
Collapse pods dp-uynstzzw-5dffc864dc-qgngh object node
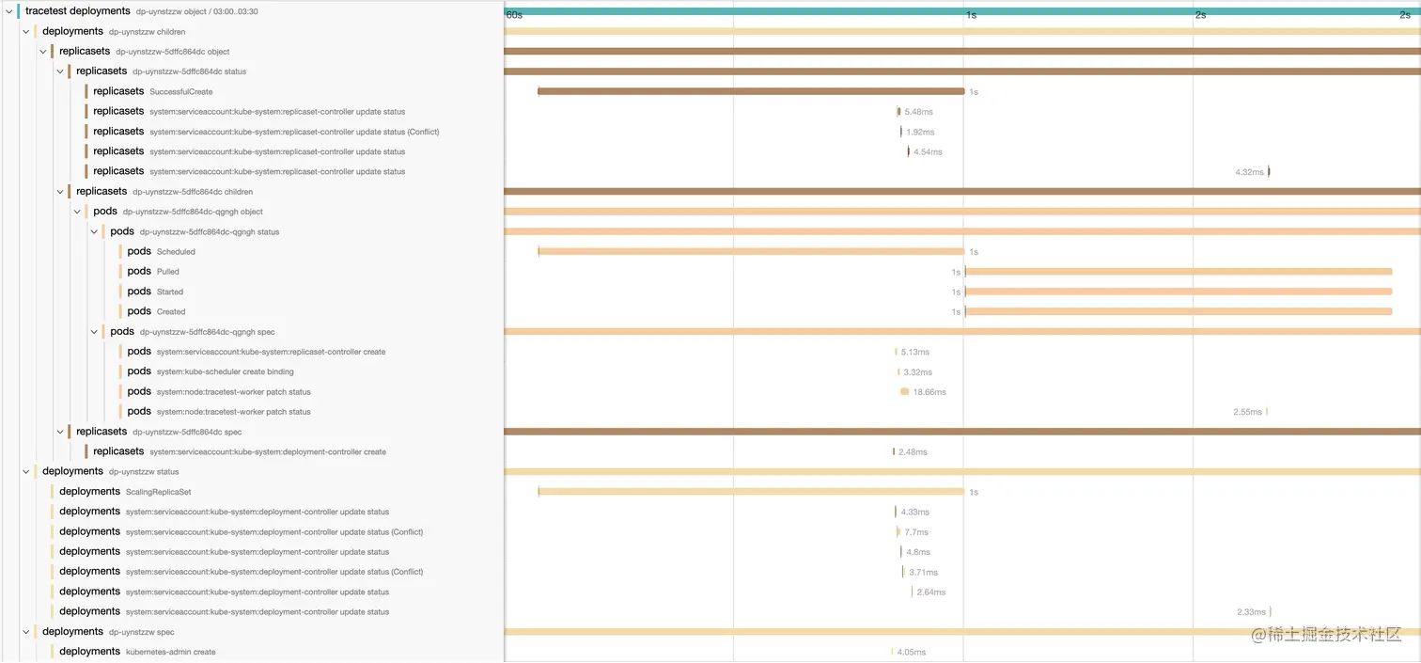pos(77,212)
